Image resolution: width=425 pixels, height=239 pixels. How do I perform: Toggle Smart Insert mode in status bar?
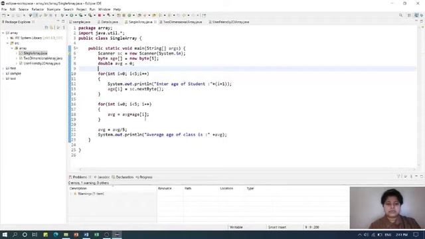[277, 227]
